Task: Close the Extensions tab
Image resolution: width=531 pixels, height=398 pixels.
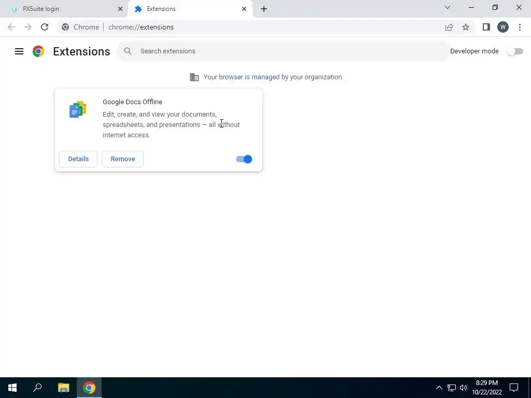Action: click(x=244, y=9)
